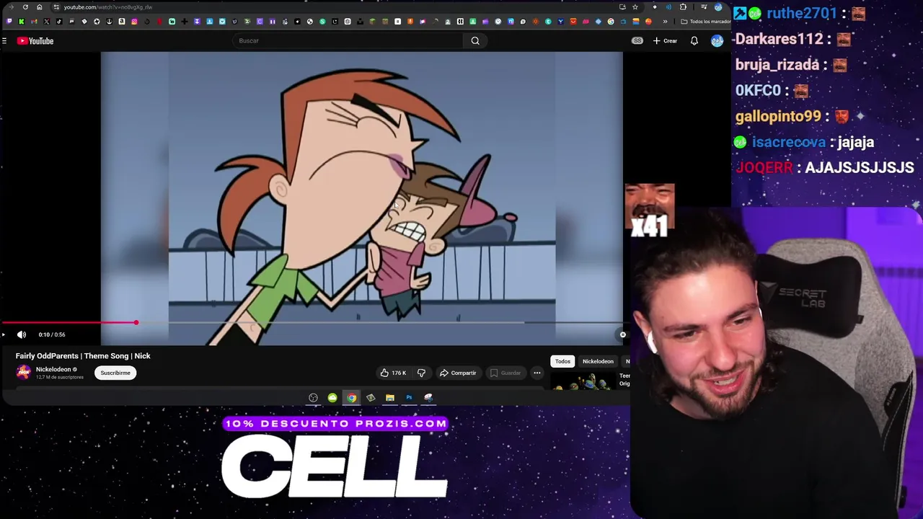923x519 pixels.
Task: Open the Ninja Turtles recommended video thumbnail
Action: click(583, 381)
